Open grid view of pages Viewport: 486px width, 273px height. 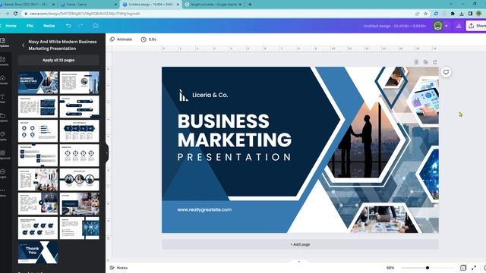click(x=463, y=268)
